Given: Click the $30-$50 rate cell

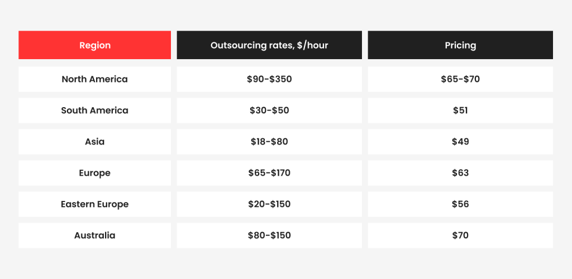Looking at the screenshot, I should click(x=269, y=110).
